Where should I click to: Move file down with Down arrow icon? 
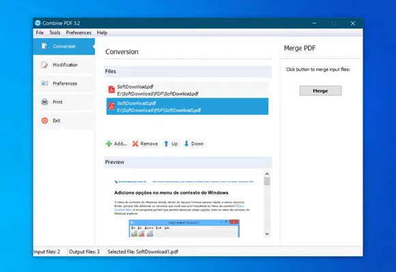(x=186, y=144)
